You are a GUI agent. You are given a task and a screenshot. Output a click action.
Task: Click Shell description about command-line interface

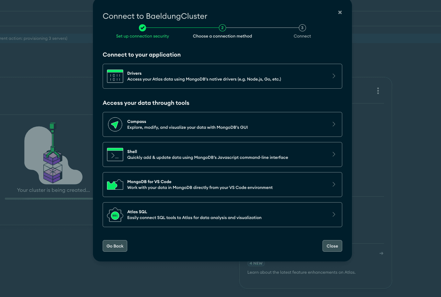(208, 158)
